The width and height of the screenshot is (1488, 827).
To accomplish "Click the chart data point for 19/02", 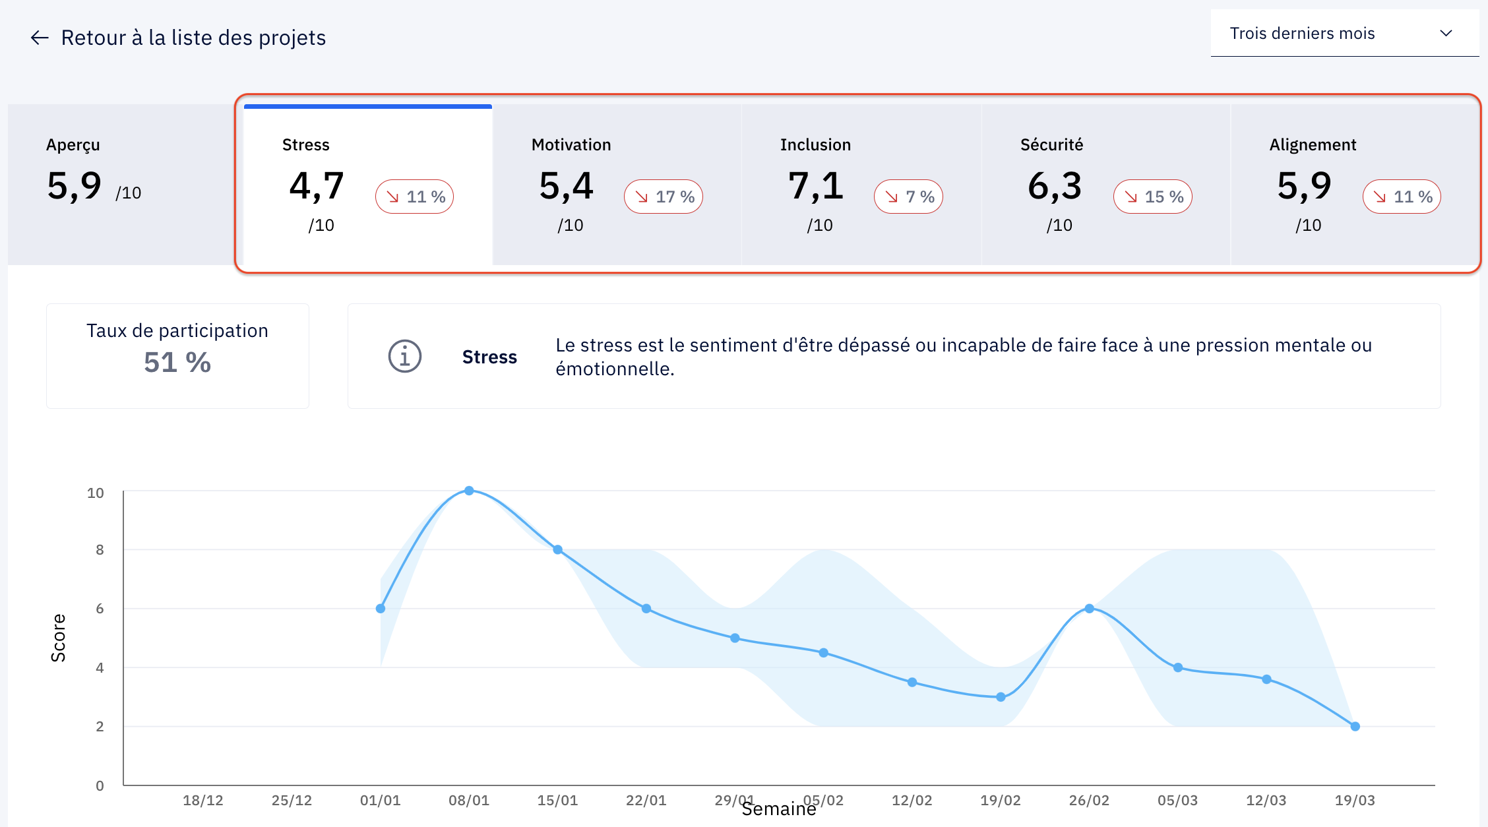I will 1001,696.
